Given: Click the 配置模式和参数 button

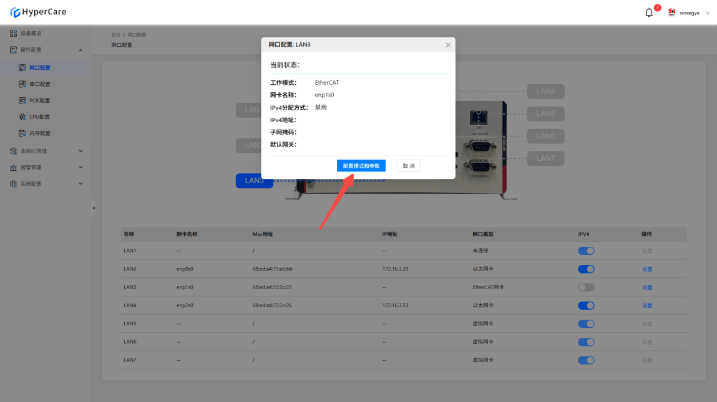Looking at the screenshot, I should pyautogui.click(x=361, y=166).
